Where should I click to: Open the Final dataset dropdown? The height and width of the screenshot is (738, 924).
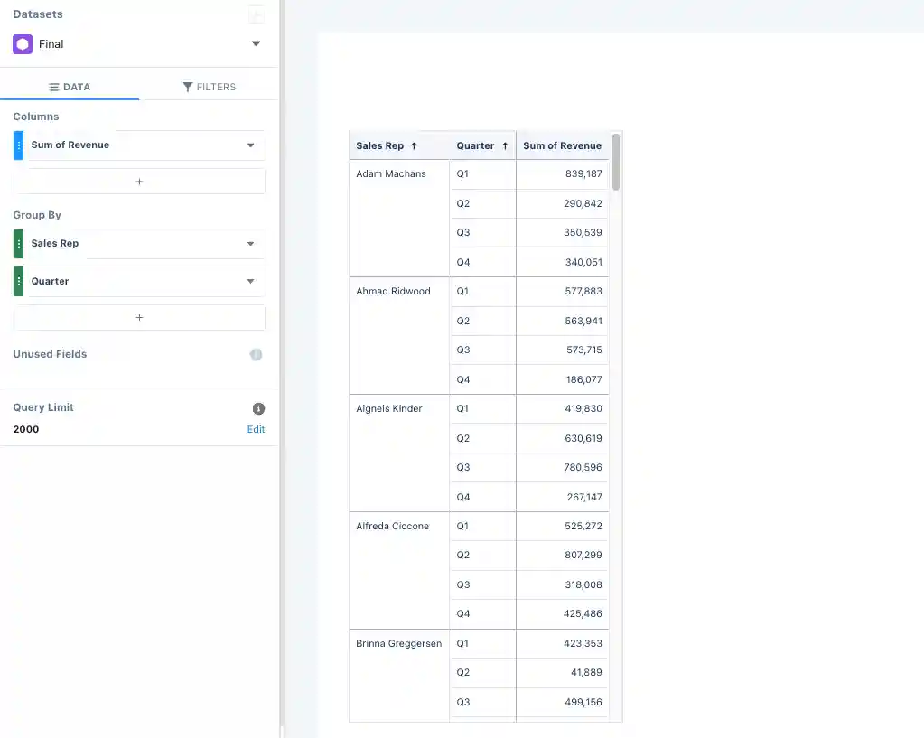(x=256, y=44)
